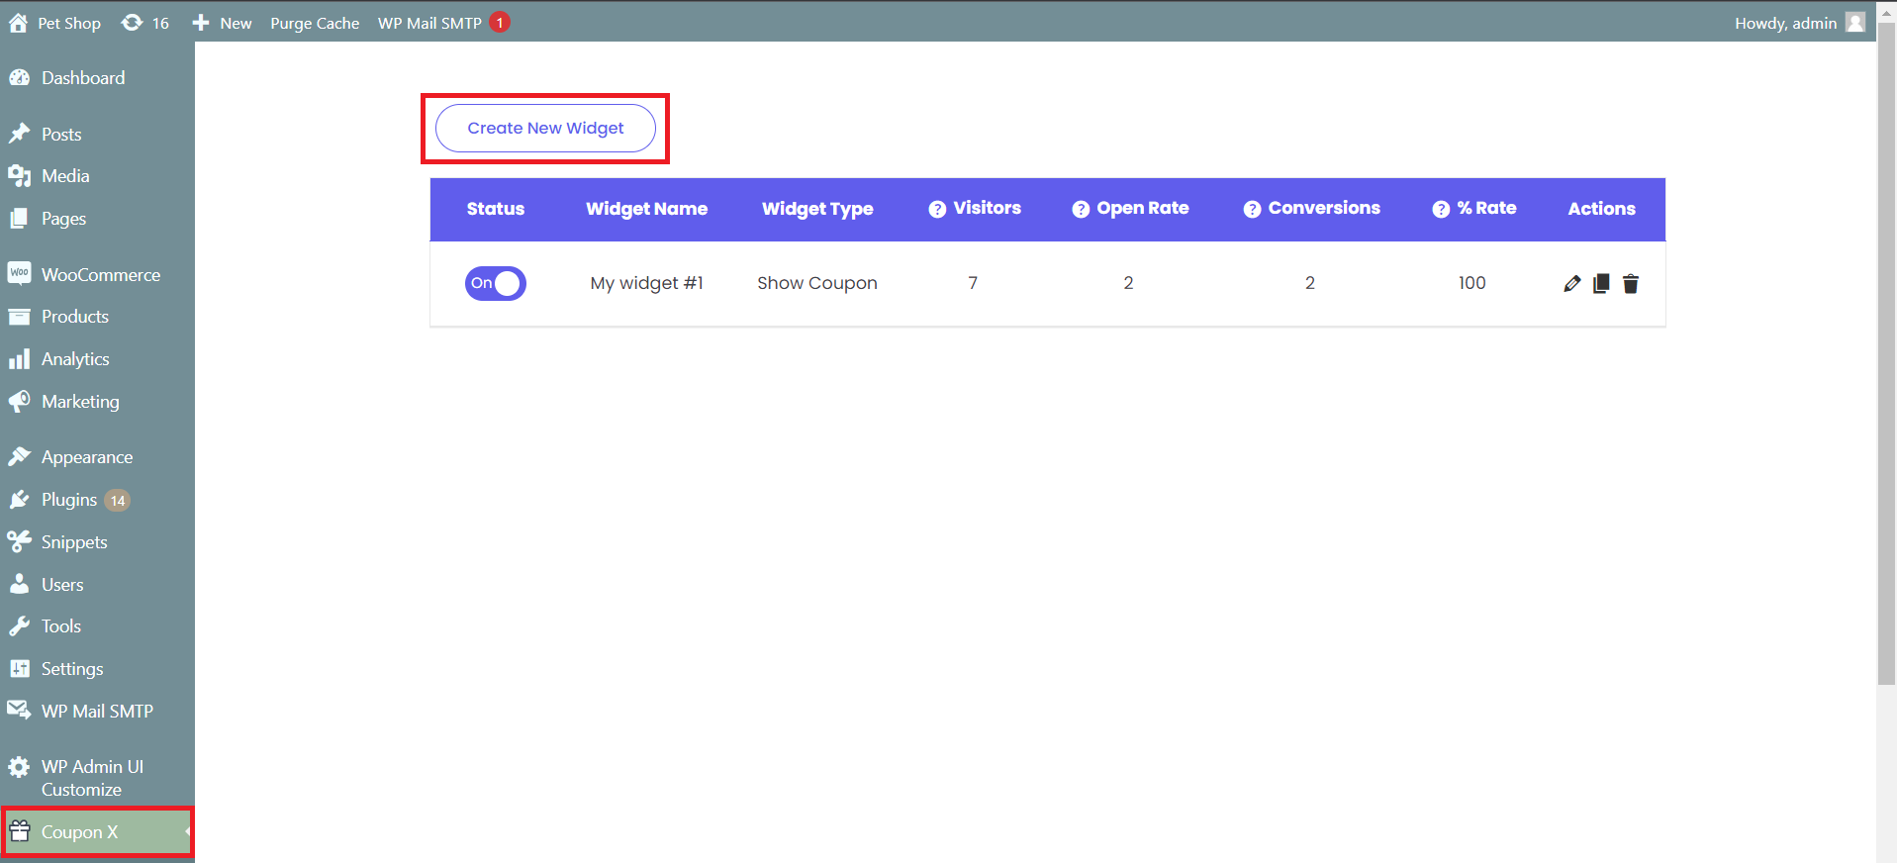The height and width of the screenshot is (863, 1897).
Task: Click the Marketing megaphone icon
Action: [x=19, y=401]
